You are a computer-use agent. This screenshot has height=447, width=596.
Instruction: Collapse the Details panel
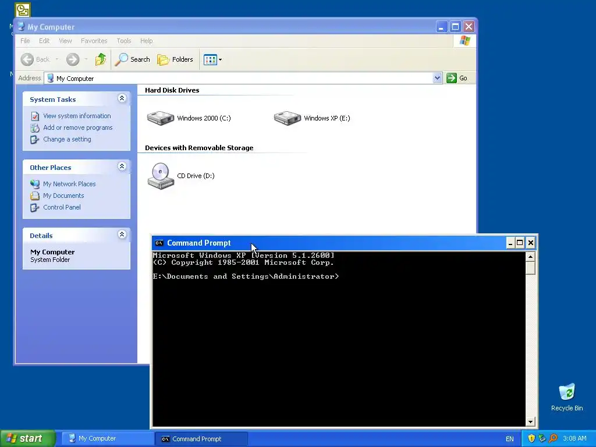pyautogui.click(x=122, y=235)
